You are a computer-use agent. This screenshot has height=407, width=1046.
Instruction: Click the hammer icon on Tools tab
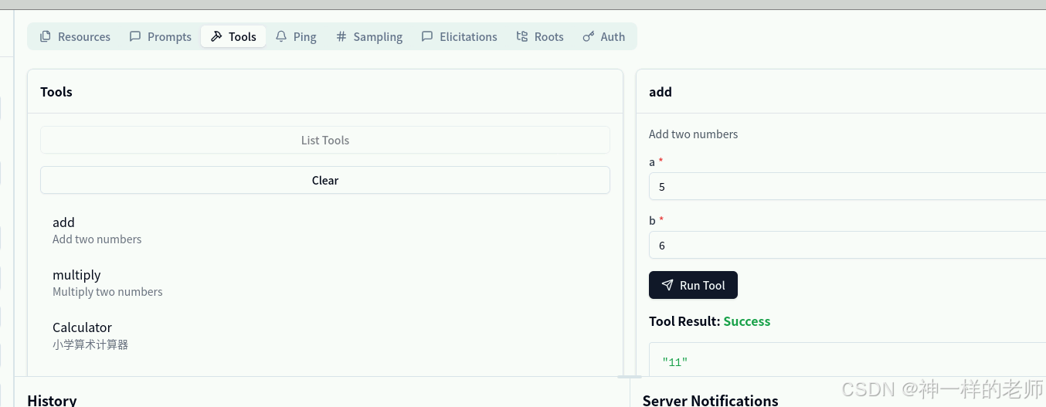point(216,36)
